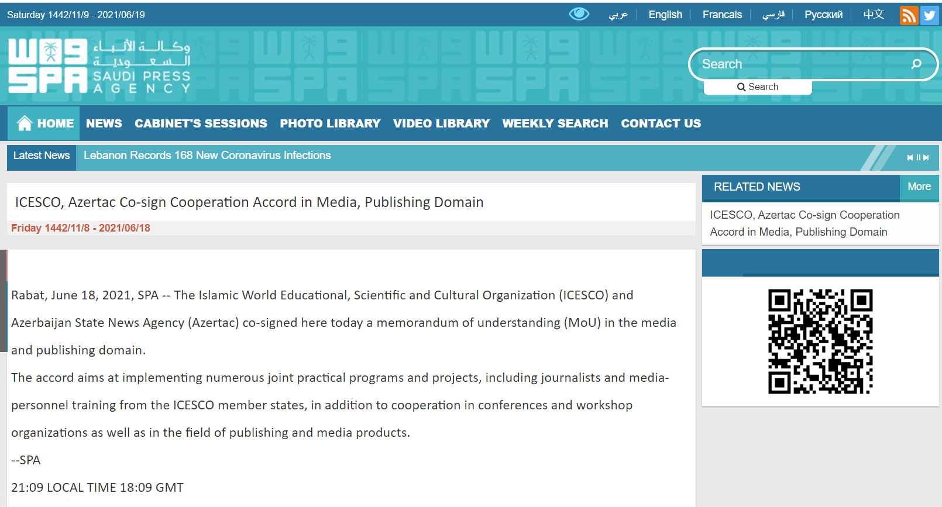Open VIDEO LIBRARY menu item
This screenshot has height=507, width=942.
441,123
